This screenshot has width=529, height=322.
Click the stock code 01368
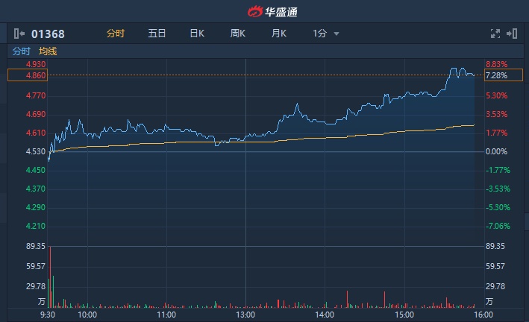(x=48, y=34)
